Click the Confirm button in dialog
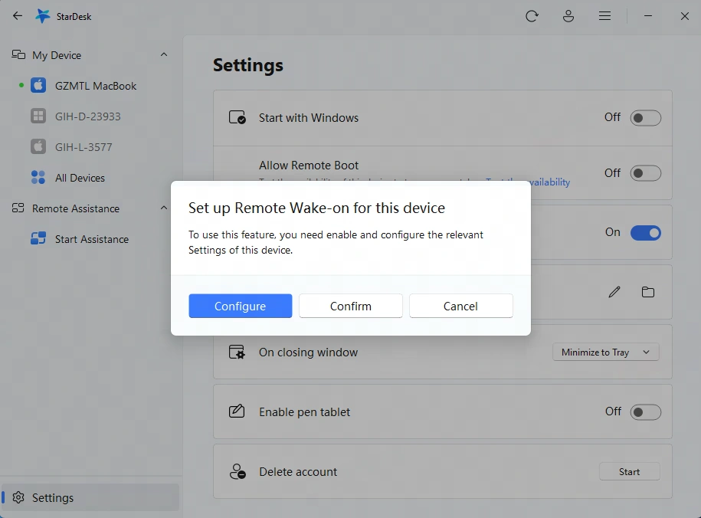This screenshot has width=701, height=518. pos(351,306)
